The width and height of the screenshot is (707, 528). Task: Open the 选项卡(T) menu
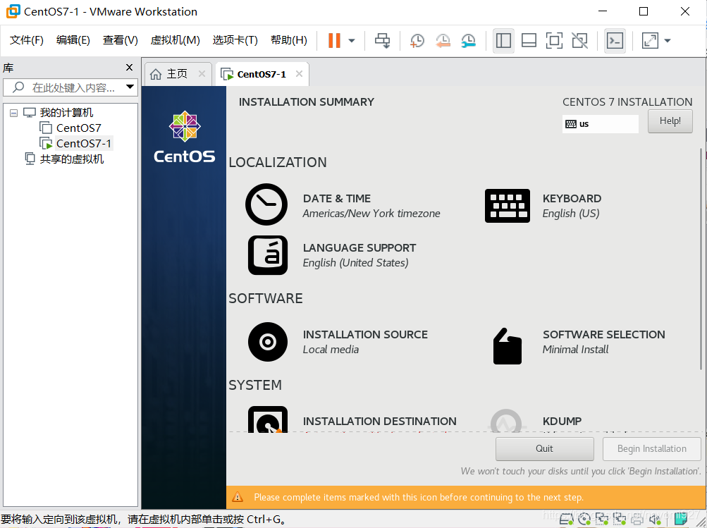click(235, 40)
